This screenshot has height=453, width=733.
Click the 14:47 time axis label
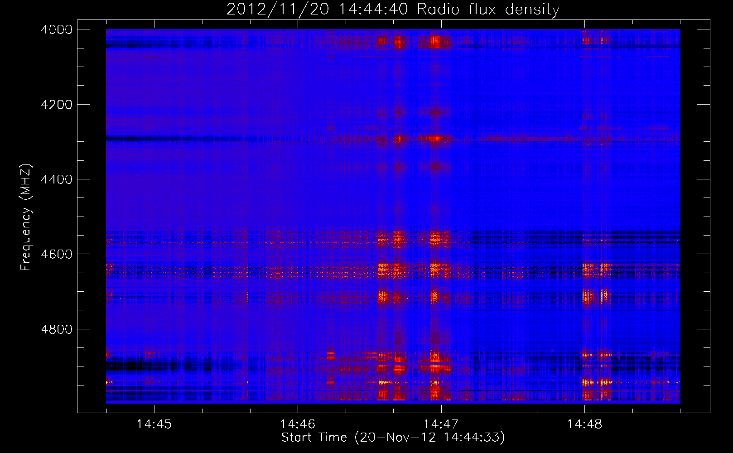pos(441,424)
